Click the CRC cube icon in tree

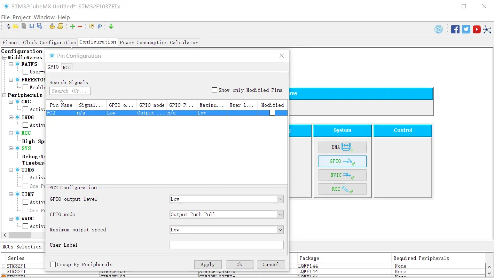17,102
